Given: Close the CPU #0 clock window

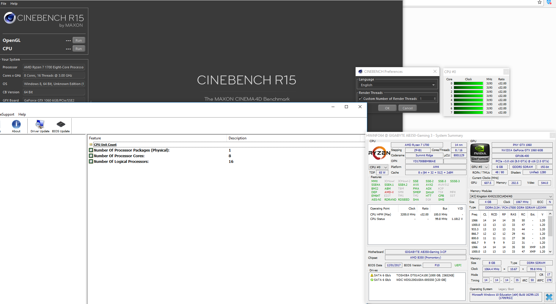Looking at the screenshot, I should pyautogui.click(x=506, y=72).
